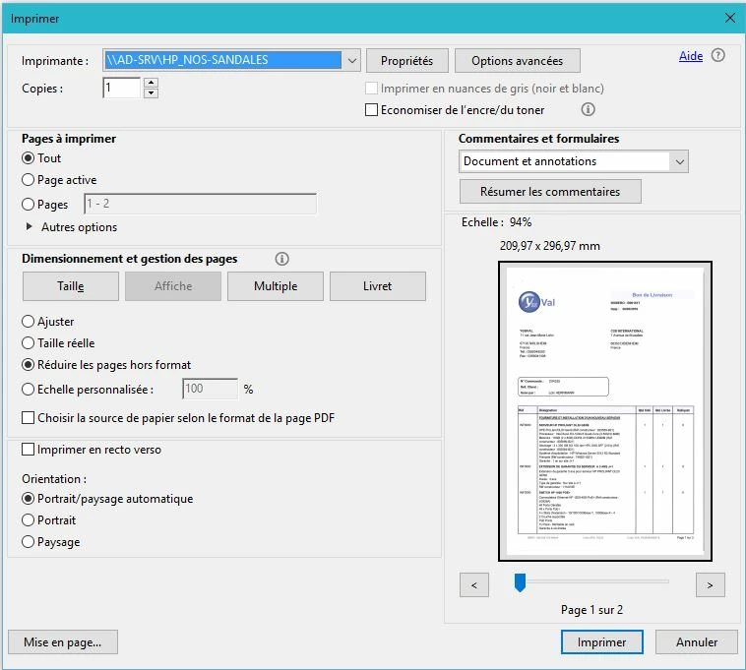Click the Imprimer button to print
The height and width of the screenshot is (670, 746).
[602, 642]
